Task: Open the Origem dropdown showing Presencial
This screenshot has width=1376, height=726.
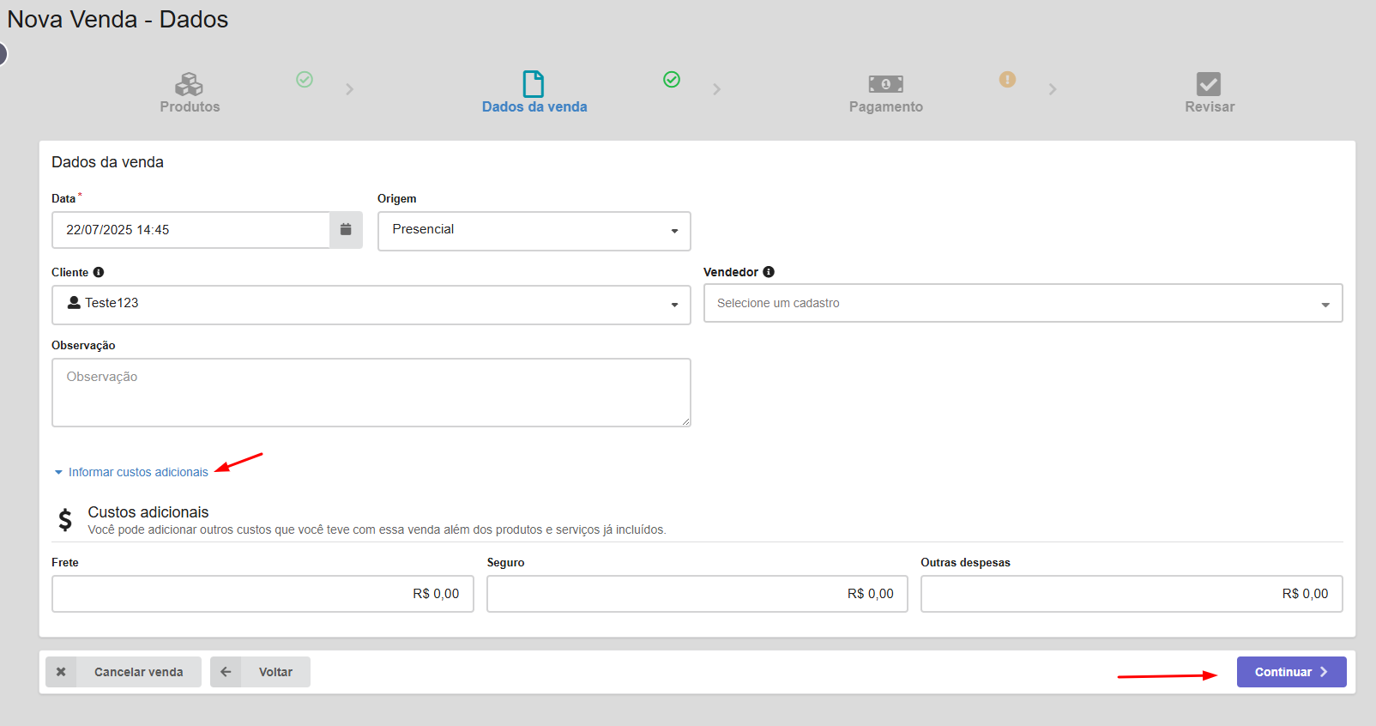Action: pyautogui.click(x=534, y=231)
